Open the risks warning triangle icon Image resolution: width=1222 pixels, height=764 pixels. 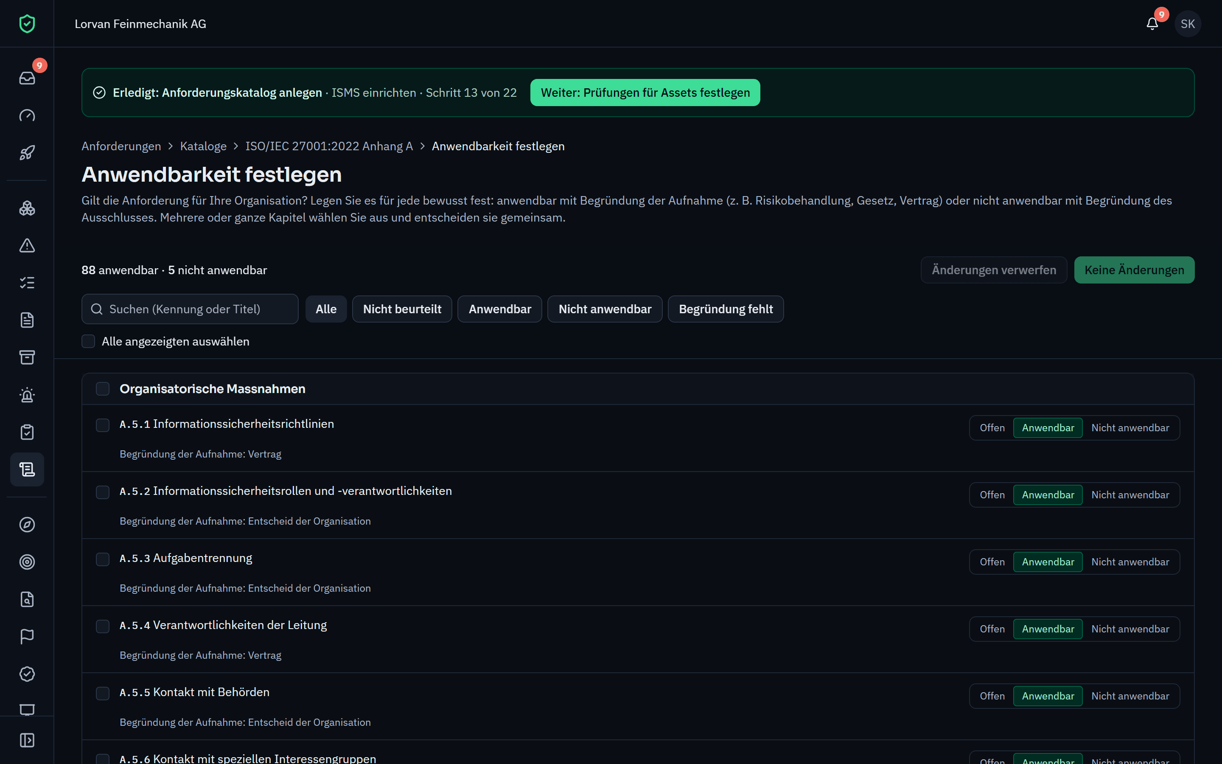point(27,246)
